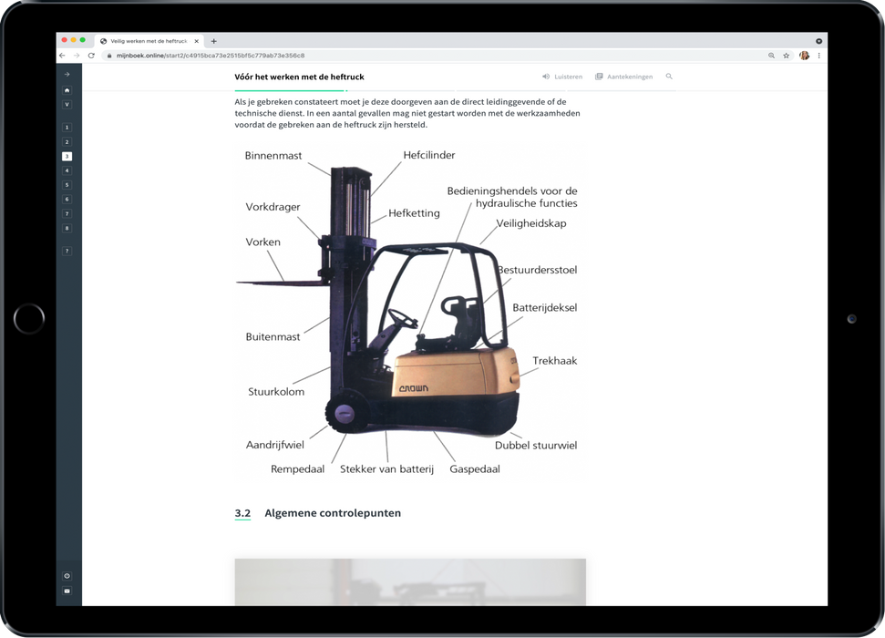Go to chapter 1 in sidebar
The width and height of the screenshot is (885, 638).
(x=67, y=128)
